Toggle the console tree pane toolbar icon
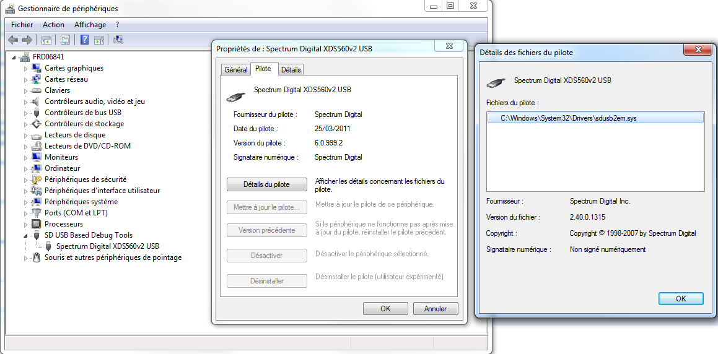The image size is (718, 354). pyautogui.click(x=46, y=40)
